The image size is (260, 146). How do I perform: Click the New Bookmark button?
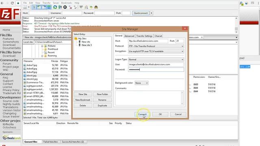click(83, 100)
